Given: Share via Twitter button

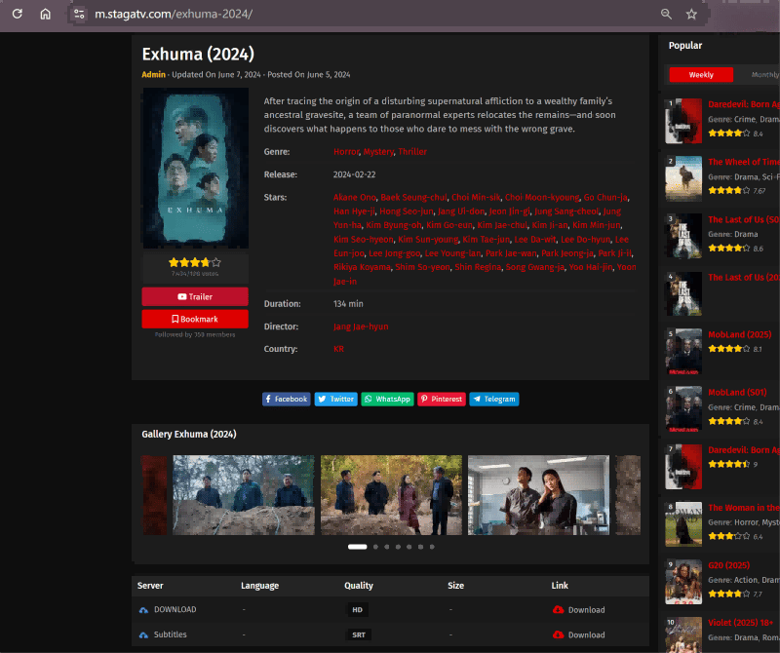Looking at the screenshot, I should pyautogui.click(x=336, y=399).
